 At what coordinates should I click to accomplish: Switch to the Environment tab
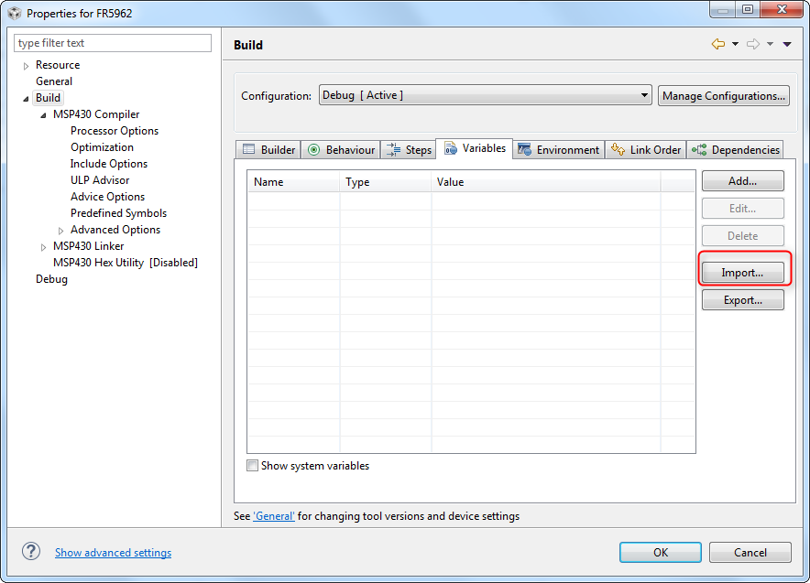coord(568,148)
